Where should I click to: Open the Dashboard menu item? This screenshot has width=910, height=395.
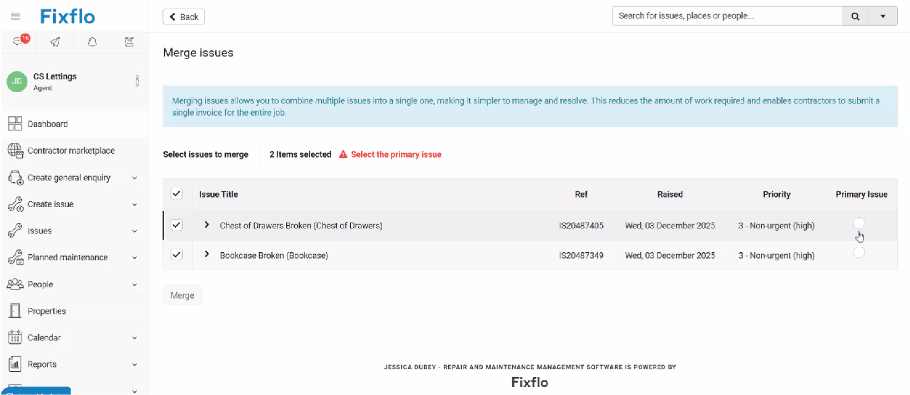click(48, 124)
